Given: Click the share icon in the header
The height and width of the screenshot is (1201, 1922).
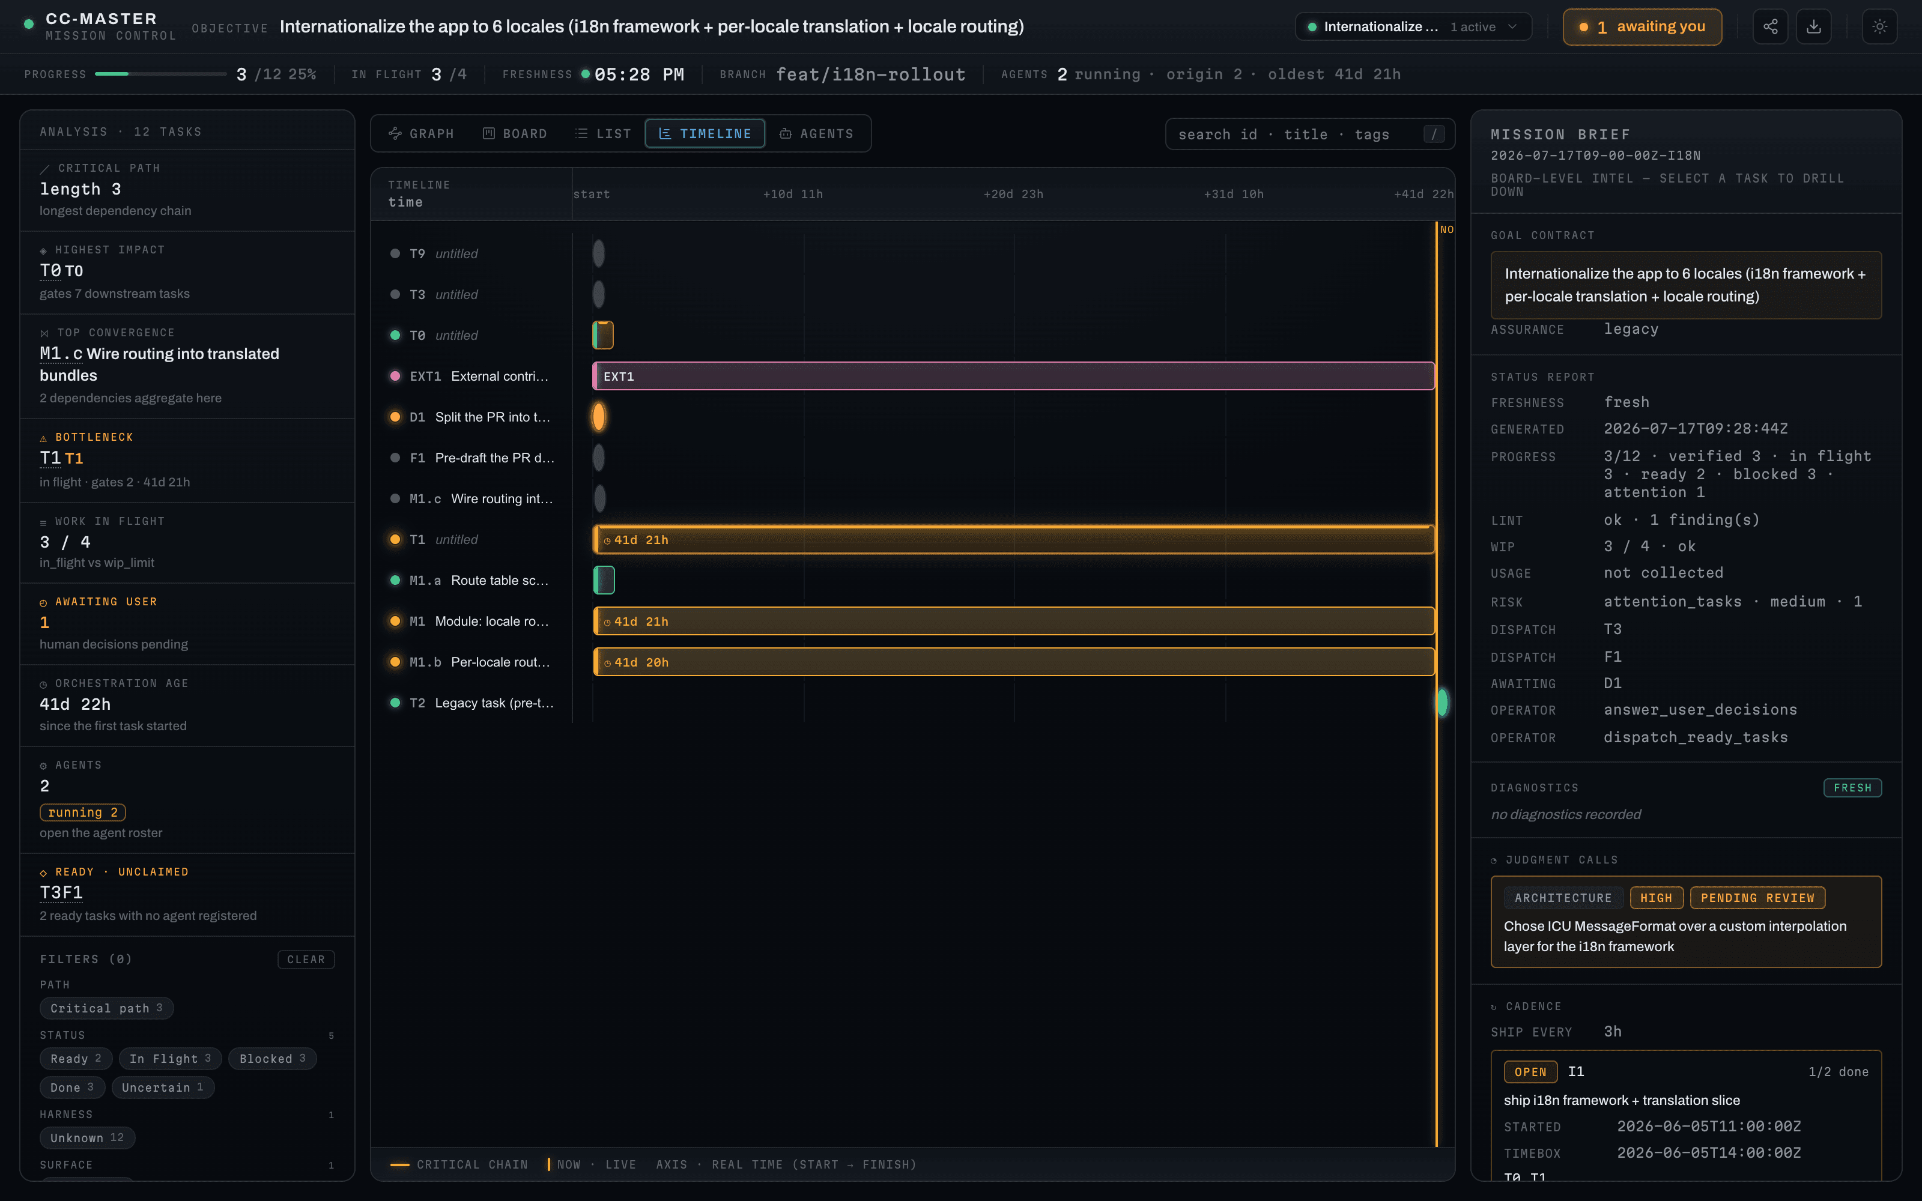Looking at the screenshot, I should pyautogui.click(x=1770, y=27).
